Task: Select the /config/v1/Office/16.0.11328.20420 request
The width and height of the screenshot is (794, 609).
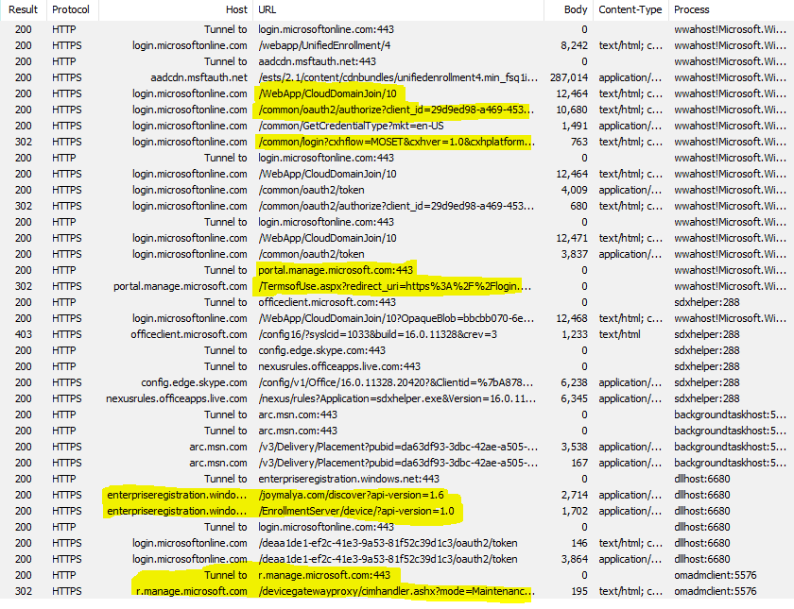Action: 395,383
